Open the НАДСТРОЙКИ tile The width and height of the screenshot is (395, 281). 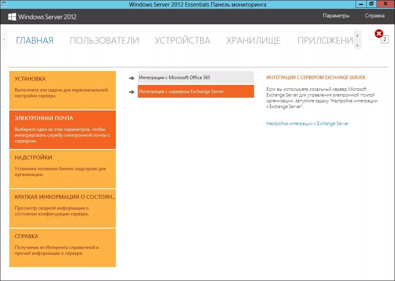63,169
